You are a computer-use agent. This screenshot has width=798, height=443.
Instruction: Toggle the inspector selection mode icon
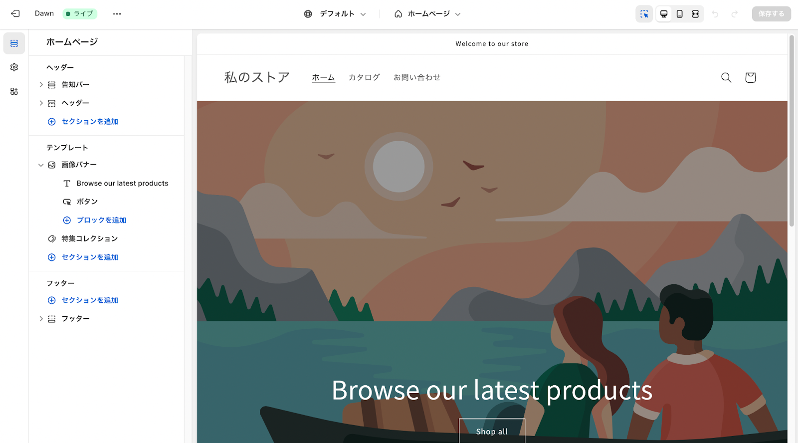644,14
